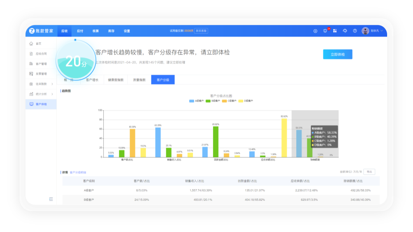Viewport: 413px width, 232px height.
Task: Collapse sidebar using bottom menu icon
Action: pyautogui.click(x=51, y=199)
